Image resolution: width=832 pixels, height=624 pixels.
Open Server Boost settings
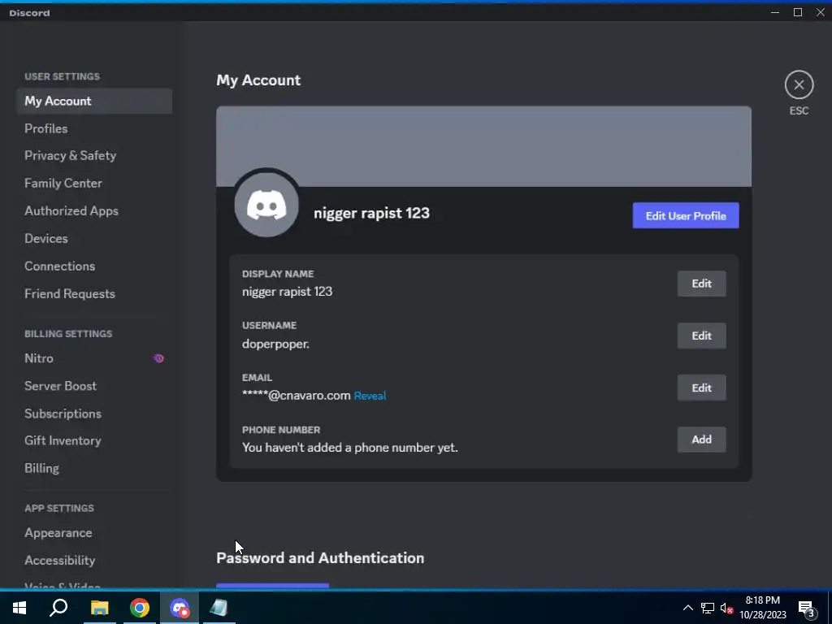(94, 386)
